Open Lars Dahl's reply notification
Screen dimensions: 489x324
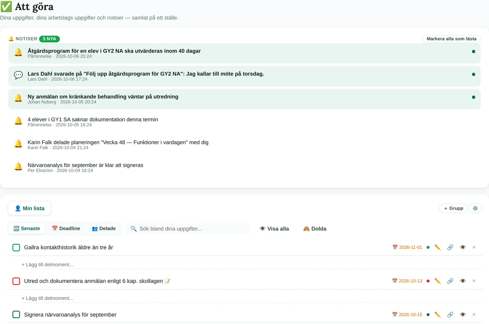click(245, 76)
